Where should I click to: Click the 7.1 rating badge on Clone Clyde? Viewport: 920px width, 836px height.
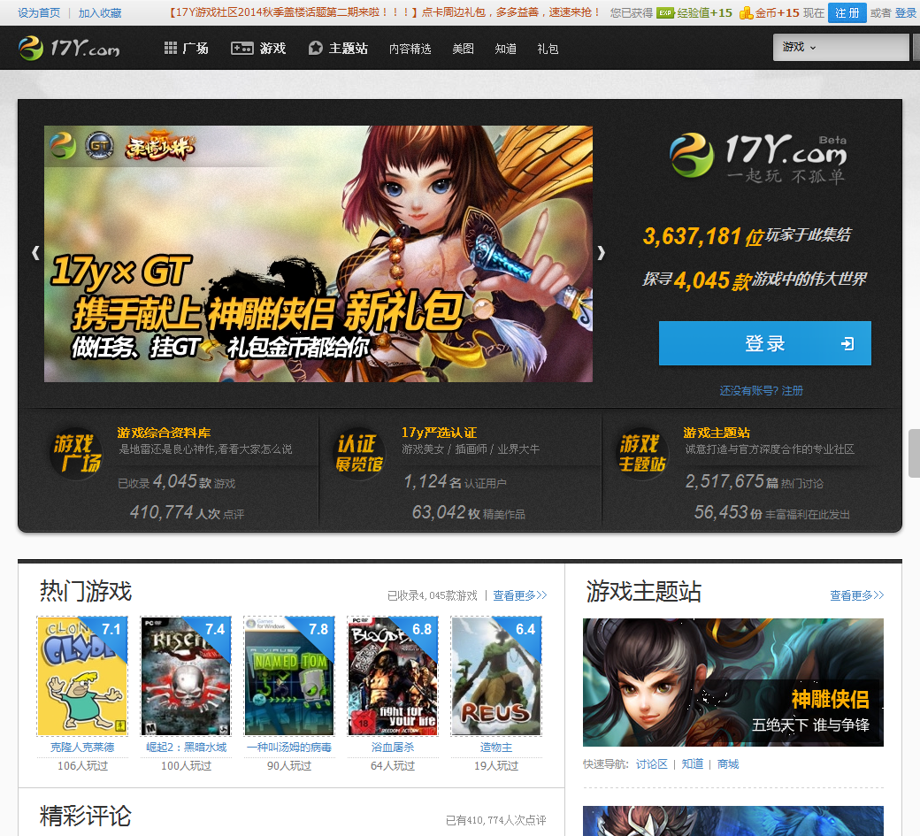click(111, 630)
